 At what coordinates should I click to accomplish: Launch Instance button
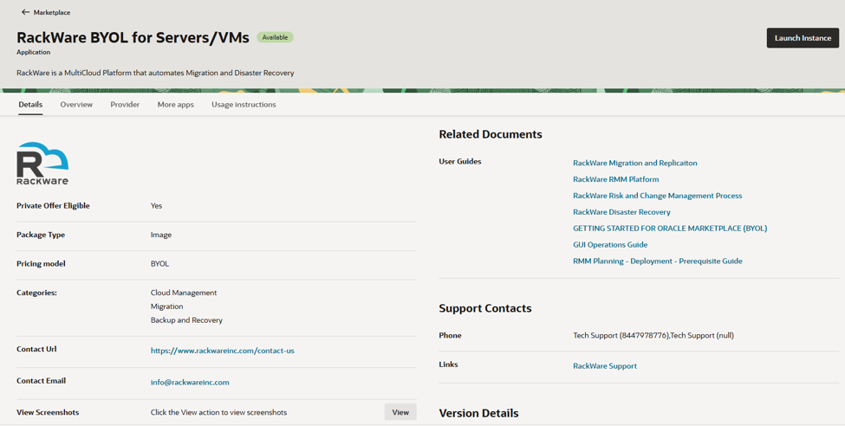[803, 38]
